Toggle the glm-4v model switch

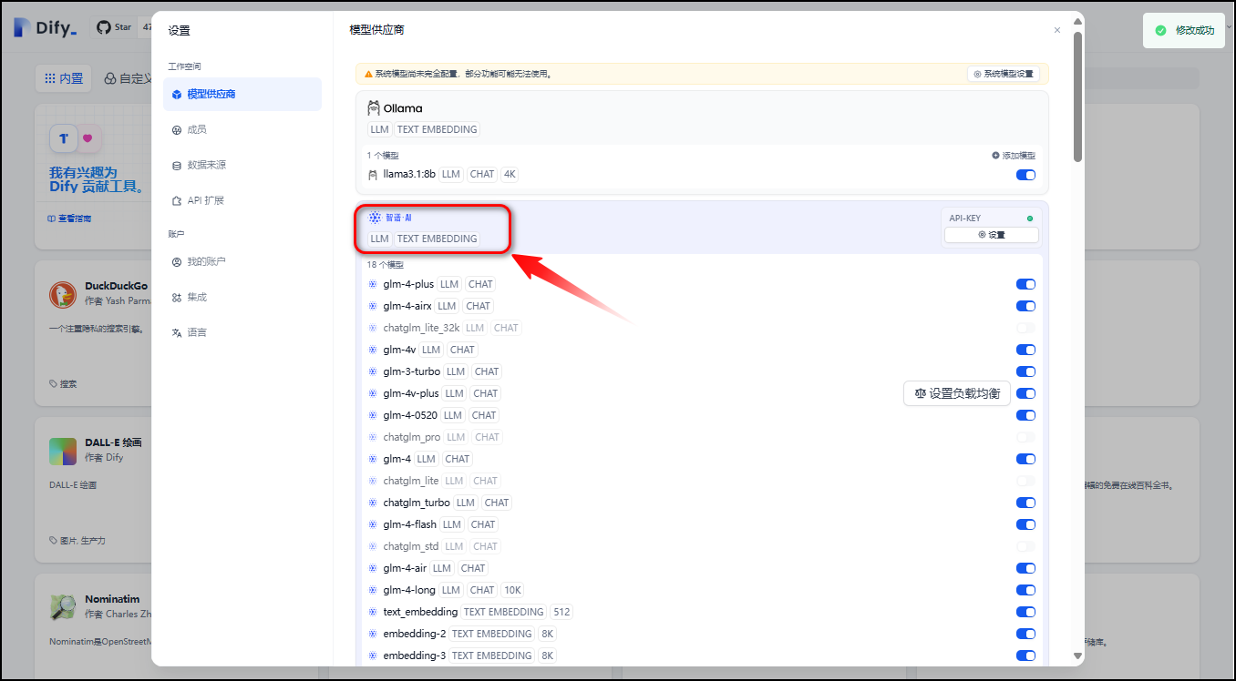[x=1025, y=350]
